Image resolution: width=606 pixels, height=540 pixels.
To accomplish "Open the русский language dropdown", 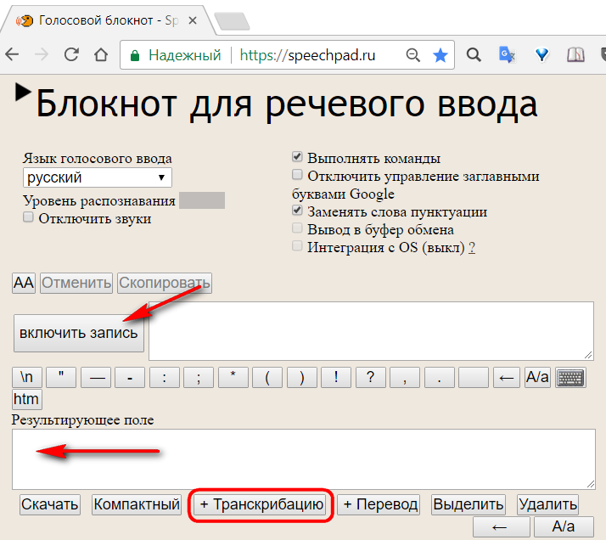I will pyautogui.click(x=98, y=177).
